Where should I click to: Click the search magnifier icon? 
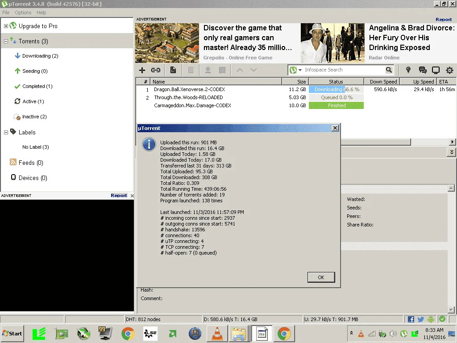(x=389, y=70)
